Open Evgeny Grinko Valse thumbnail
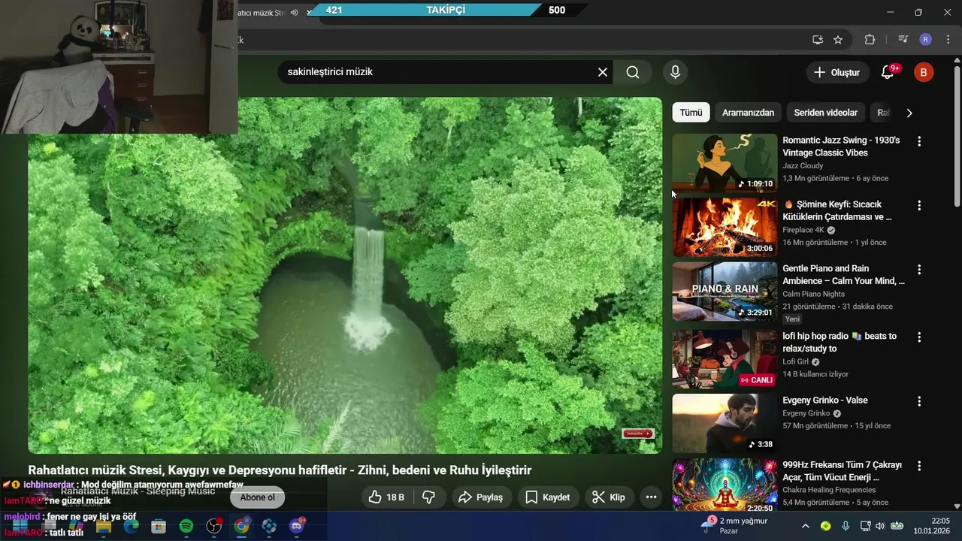The width and height of the screenshot is (962, 541). tap(725, 424)
